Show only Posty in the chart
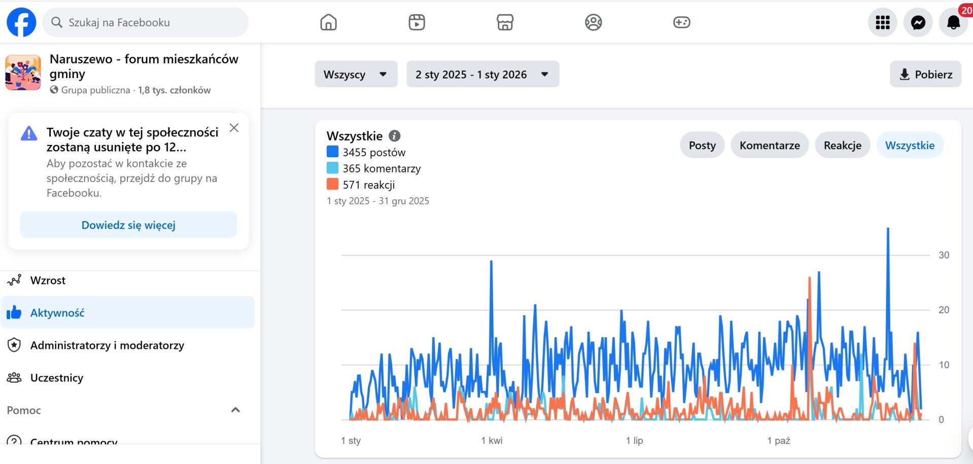 702,146
